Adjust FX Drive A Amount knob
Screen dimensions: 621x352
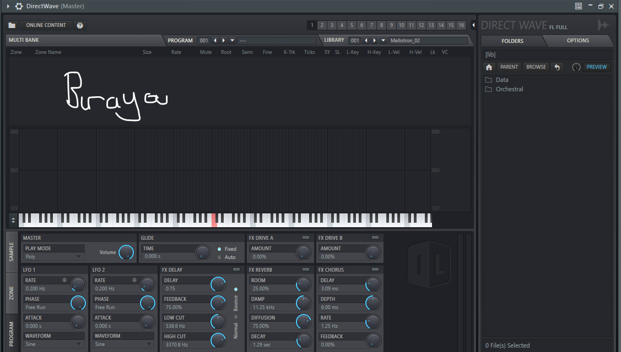(x=304, y=252)
